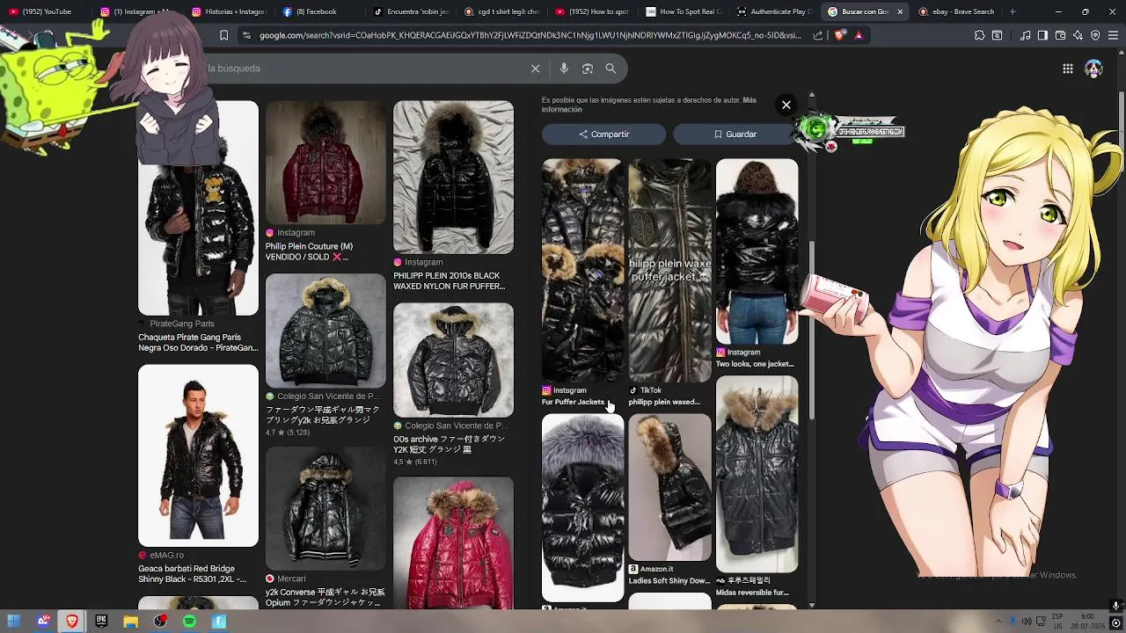This screenshot has height=633, width=1126.
Task: Clear the search box with the X icon
Action: 535,69
